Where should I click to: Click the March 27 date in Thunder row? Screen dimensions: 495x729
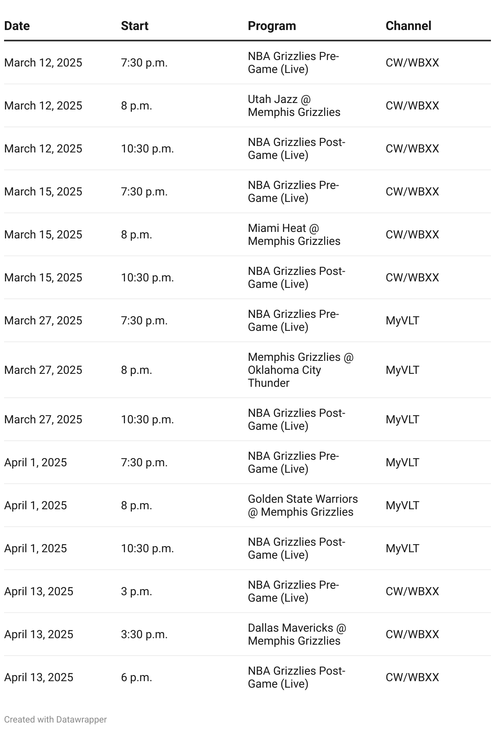[43, 370]
